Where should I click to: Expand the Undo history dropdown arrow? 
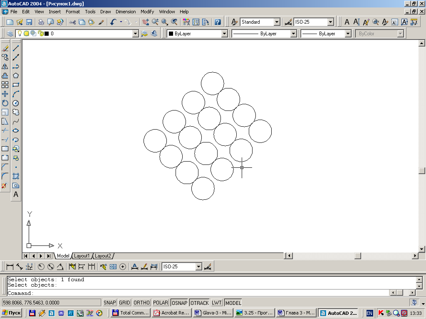tap(121, 22)
